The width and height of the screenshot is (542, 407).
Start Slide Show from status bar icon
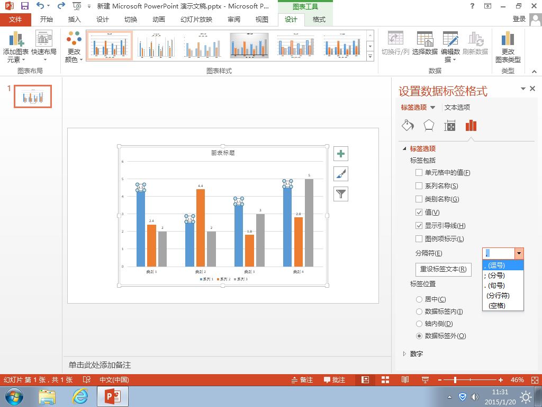click(x=425, y=379)
